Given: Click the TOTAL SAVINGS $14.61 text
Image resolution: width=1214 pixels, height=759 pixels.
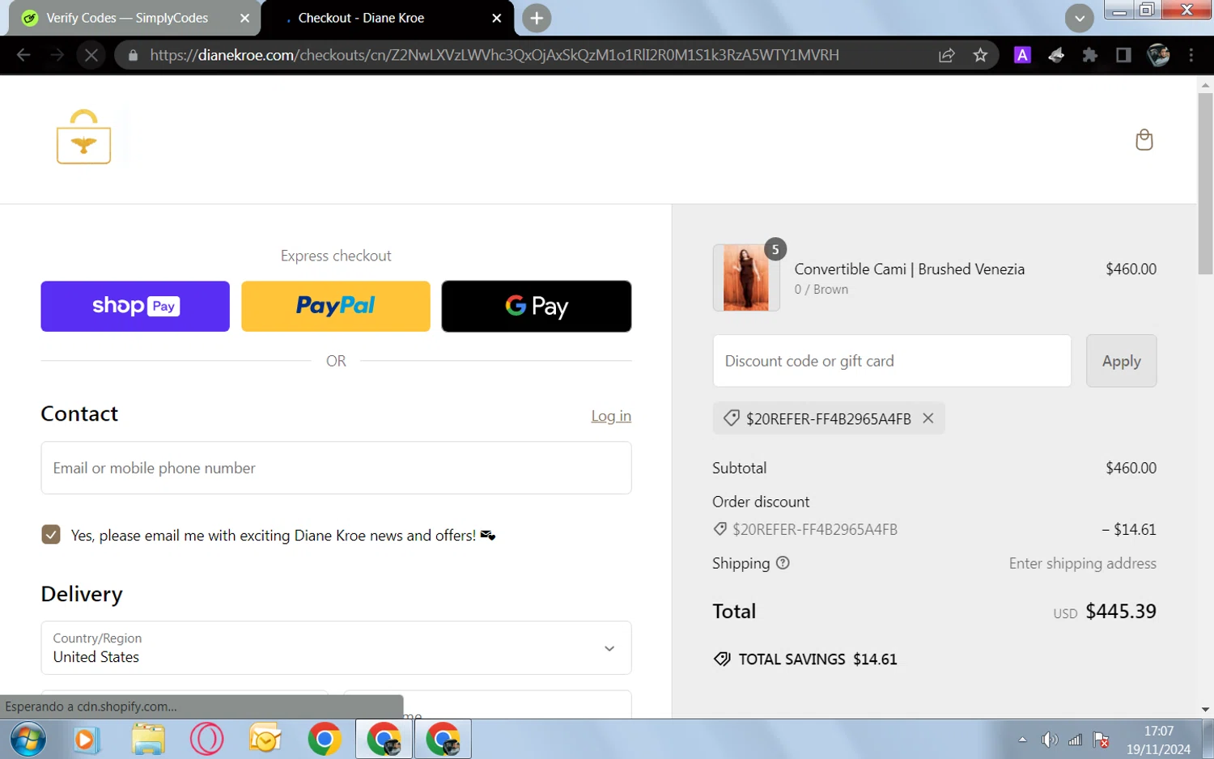Looking at the screenshot, I should [x=817, y=659].
